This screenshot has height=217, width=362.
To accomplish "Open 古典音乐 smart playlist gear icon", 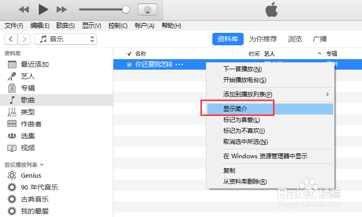I will click(x=12, y=199).
